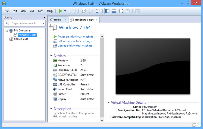This screenshot has width=203, height=129.
Task: Click the Printer device icon
Action: 55,94
